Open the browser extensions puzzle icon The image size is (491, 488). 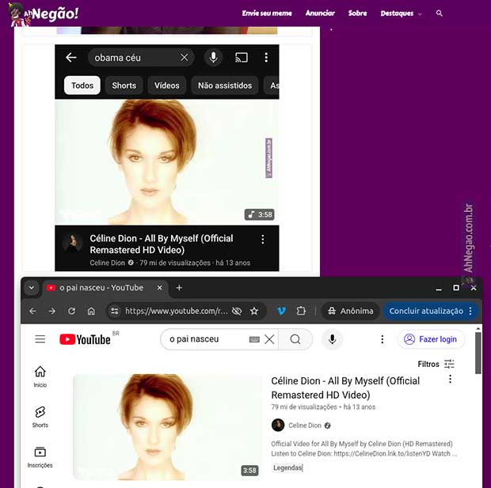[x=301, y=311]
